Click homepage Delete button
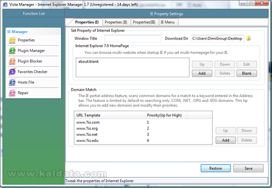Image resolution: width=272 pixels, height=188 pixels. pos(225,73)
